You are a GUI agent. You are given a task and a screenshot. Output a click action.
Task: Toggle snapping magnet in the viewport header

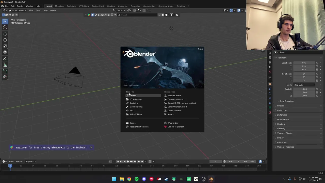(x=134, y=10)
